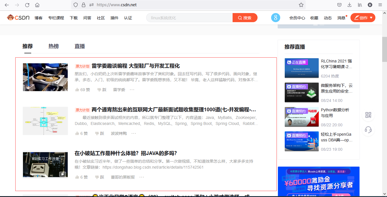
Task: Open more options for 波波烤鸭 article
Action: click(x=134, y=133)
